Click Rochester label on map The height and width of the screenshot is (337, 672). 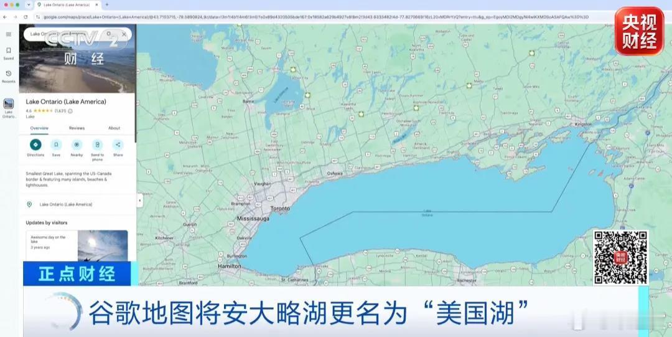click(467, 280)
